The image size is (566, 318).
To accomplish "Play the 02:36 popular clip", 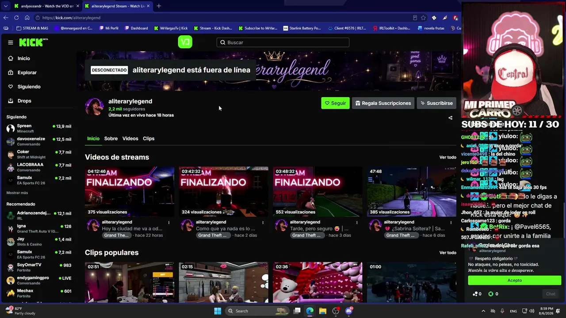I will coord(317,283).
